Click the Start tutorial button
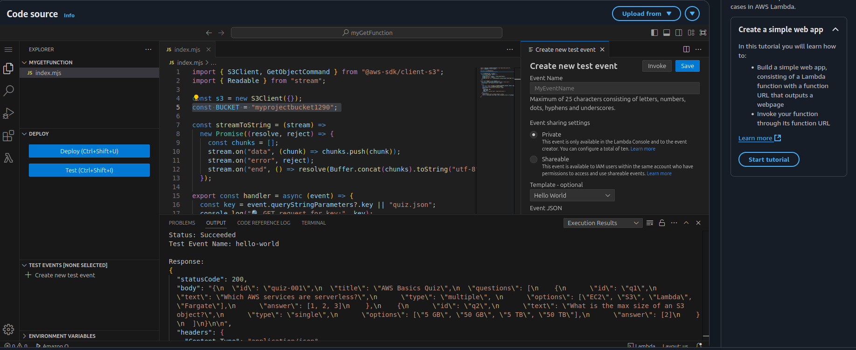The image size is (856, 350). [768, 159]
